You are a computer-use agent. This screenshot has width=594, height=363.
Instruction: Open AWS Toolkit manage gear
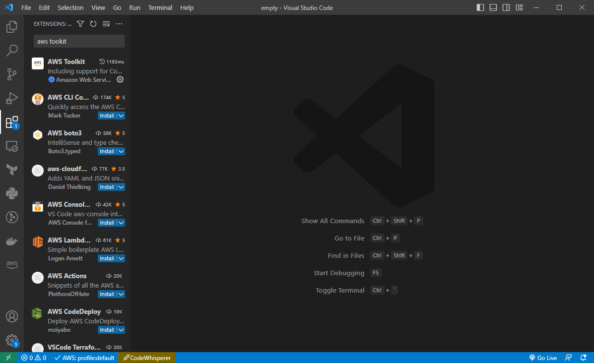pyautogui.click(x=120, y=79)
